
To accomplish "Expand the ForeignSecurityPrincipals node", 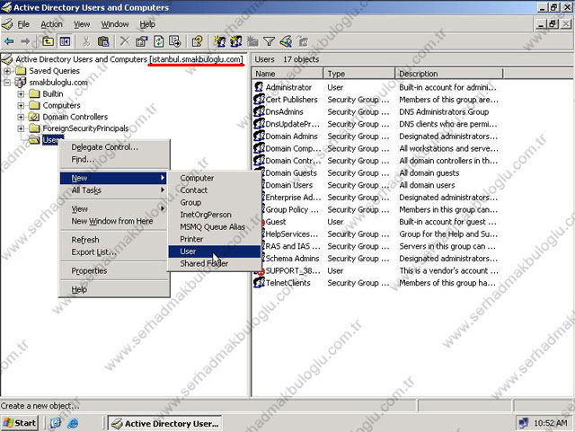I will point(21,128).
